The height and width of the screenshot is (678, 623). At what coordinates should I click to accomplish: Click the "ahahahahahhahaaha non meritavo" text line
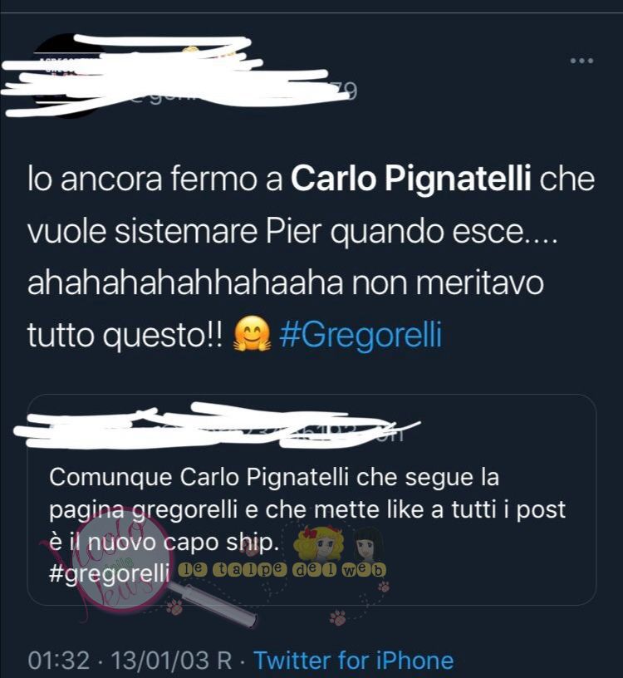(x=286, y=282)
